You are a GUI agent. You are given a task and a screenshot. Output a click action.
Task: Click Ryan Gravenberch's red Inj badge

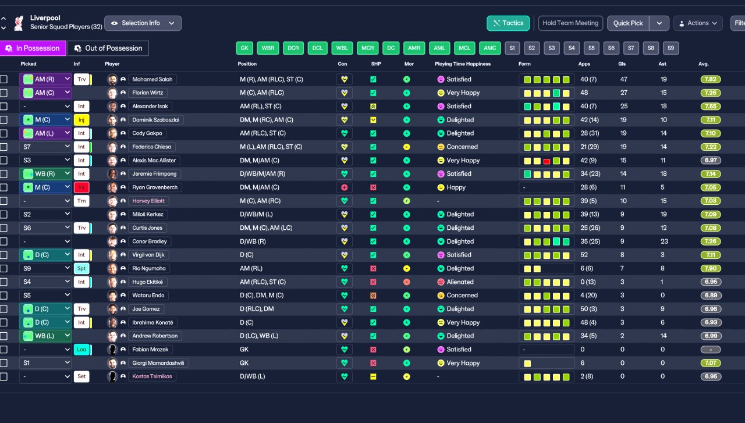click(81, 187)
